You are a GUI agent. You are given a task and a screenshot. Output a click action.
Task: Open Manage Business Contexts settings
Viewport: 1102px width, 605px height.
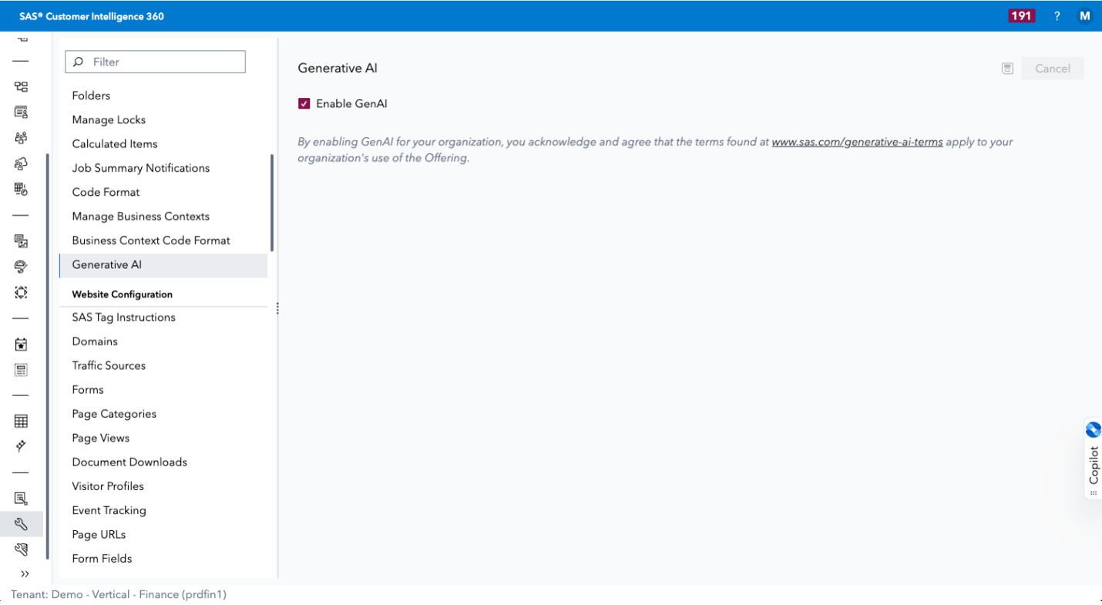coord(140,216)
